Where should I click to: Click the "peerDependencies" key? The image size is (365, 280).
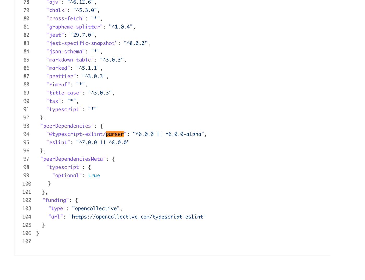[x=67, y=126]
